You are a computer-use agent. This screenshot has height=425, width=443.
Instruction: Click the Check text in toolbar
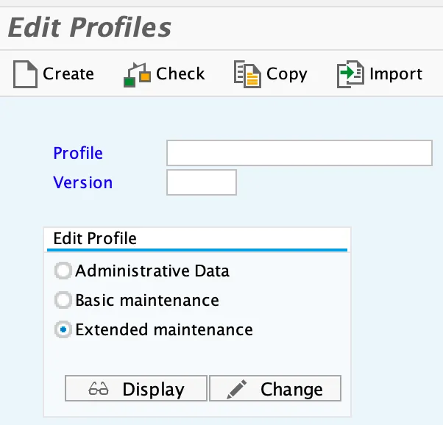[181, 74]
